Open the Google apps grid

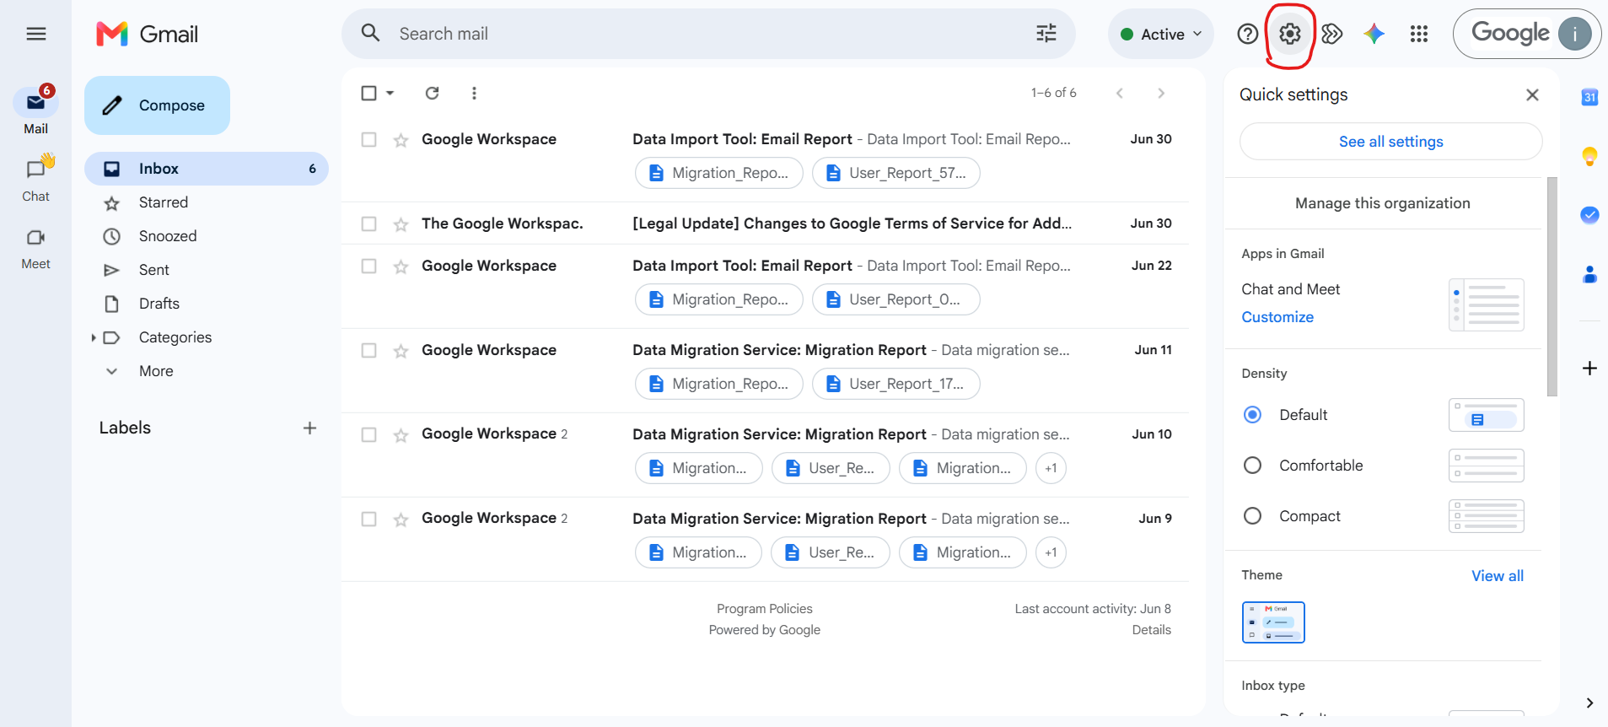1419,34
